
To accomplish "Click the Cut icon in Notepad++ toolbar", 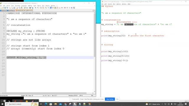I will (17, 8).
